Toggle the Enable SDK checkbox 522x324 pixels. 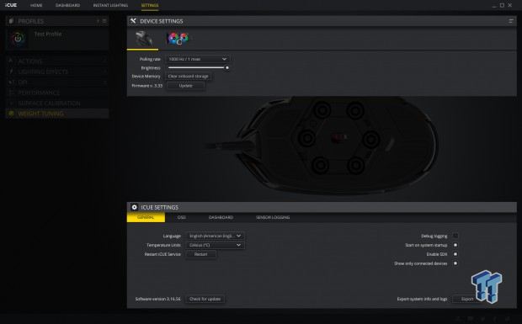click(x=455, y=254)
